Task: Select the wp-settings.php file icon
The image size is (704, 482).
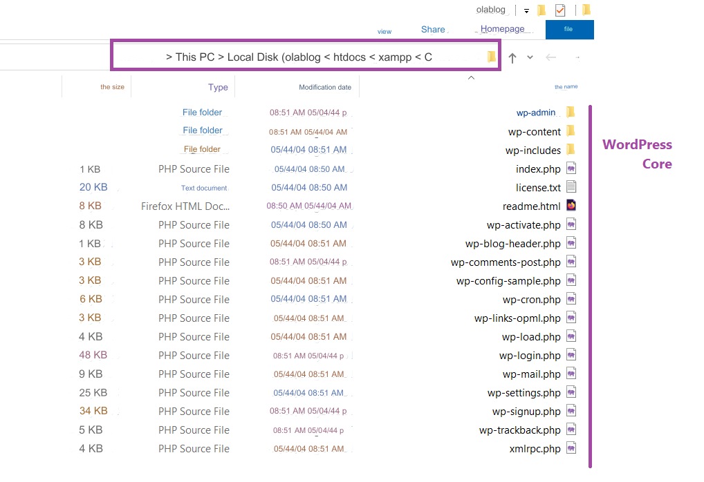Action: point(571,392)
